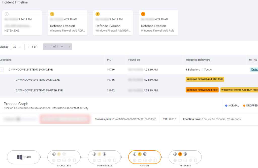Image resolution: width=258 pixels, height=168 pixels.
Task: Click the shield icon in NETSH.EXE node
Action: (x=185, y=154)
